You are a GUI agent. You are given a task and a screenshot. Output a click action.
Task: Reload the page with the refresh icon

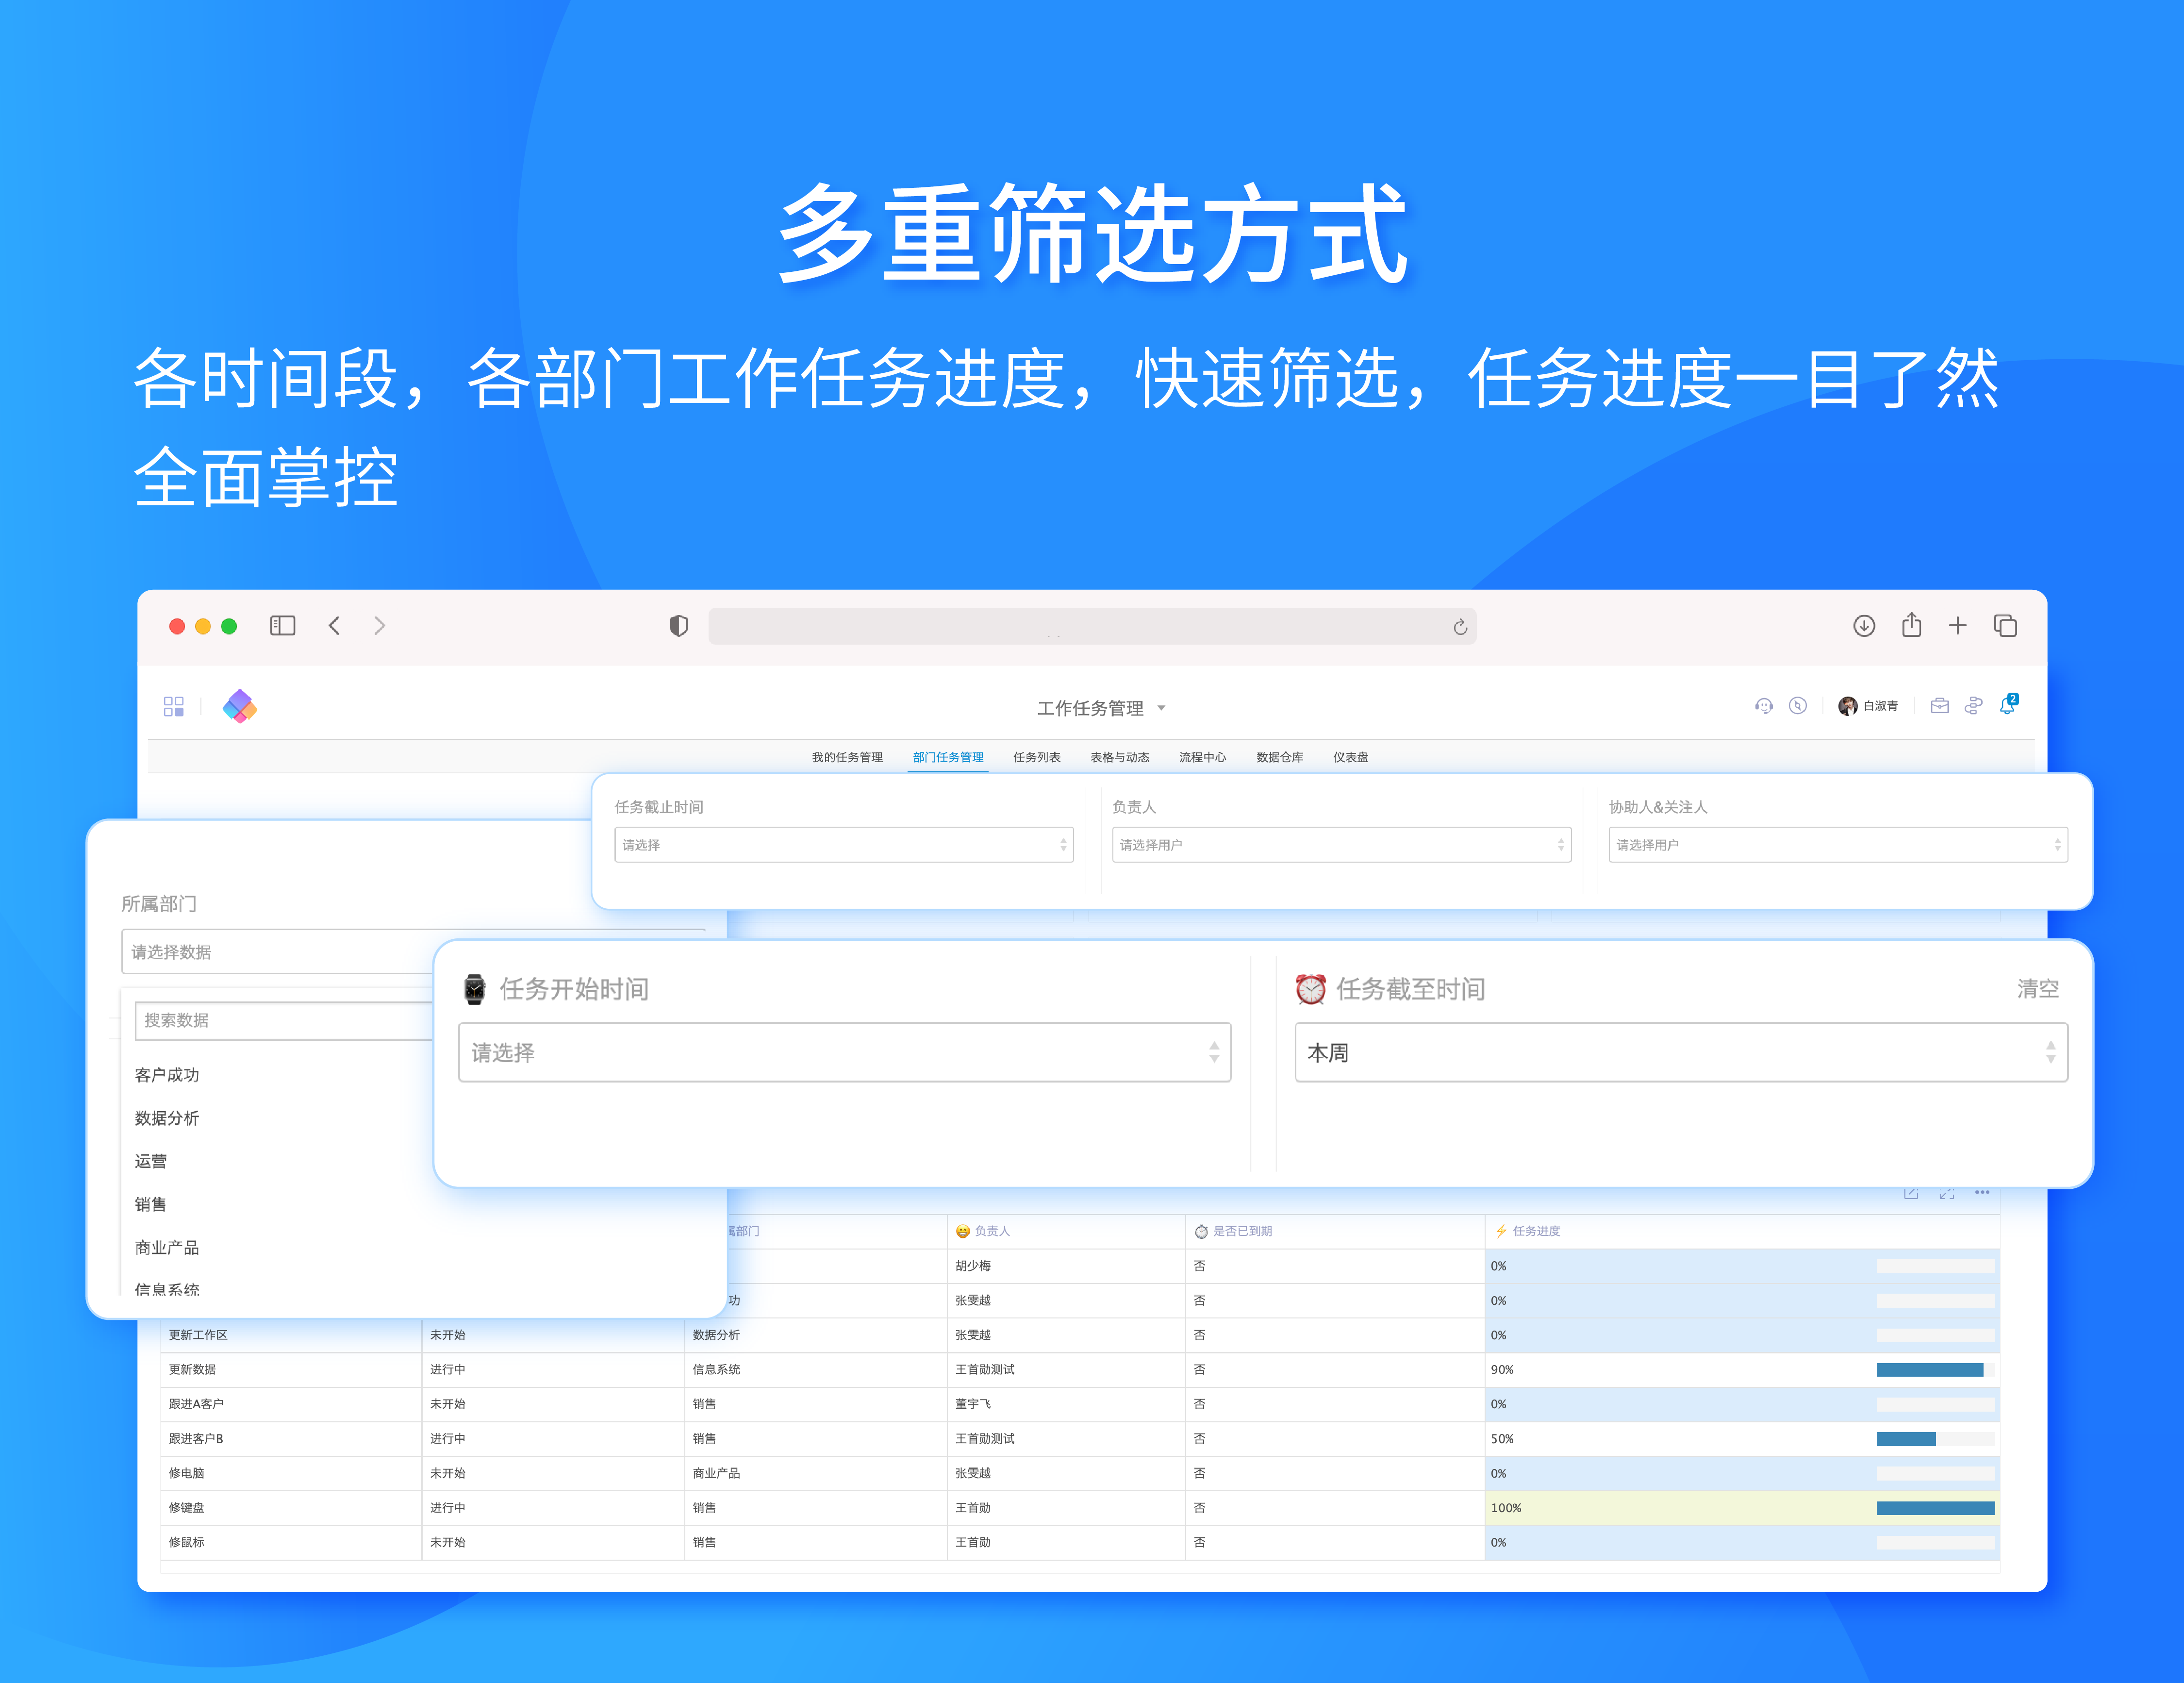pos(1460,627)
